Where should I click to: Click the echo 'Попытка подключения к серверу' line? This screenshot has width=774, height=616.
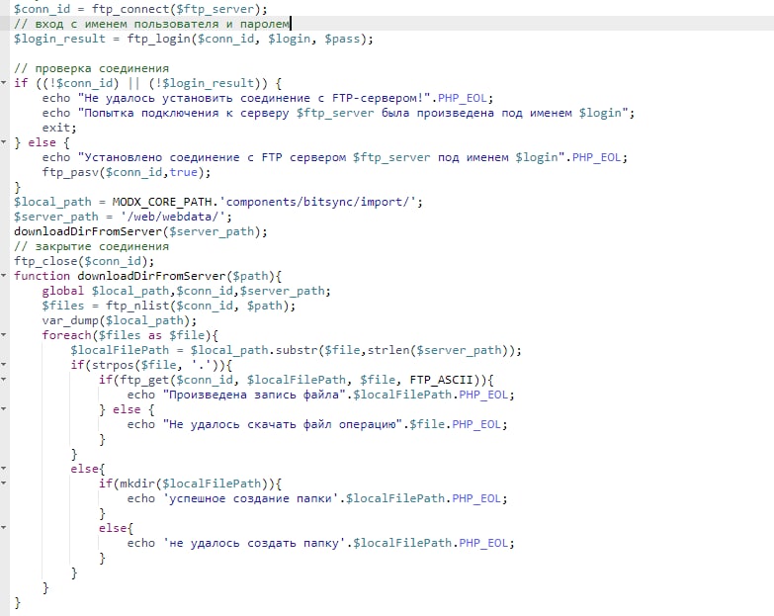(x=338, y=113)
